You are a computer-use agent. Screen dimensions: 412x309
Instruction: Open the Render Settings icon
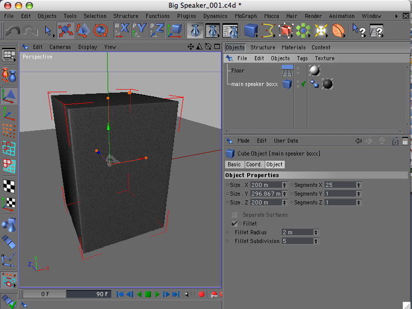230,31
